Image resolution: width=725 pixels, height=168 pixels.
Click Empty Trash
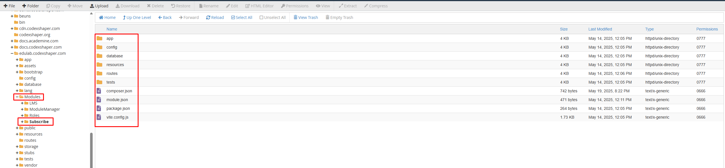pyautogui.click(x=339, y=18)
